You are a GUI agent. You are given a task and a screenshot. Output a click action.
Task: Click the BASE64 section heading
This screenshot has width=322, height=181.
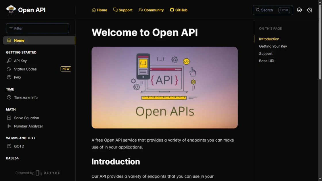point(12,158)
